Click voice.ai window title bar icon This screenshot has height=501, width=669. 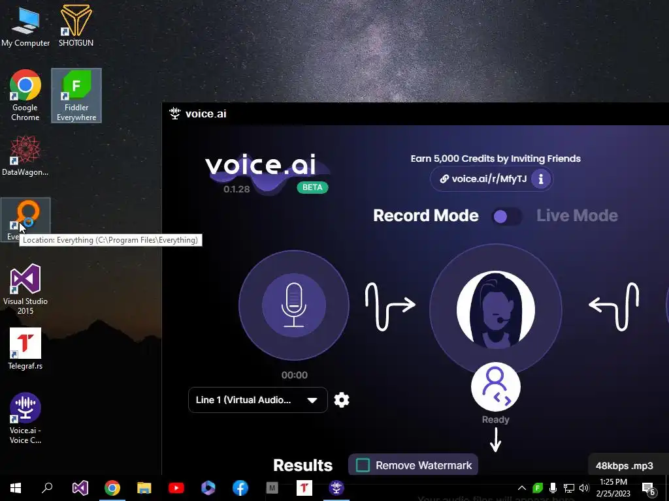175,114
